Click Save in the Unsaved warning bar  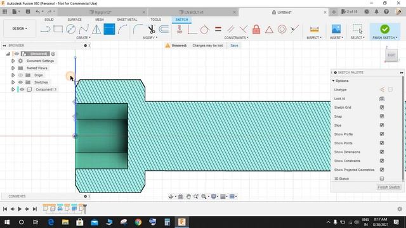(234, 46)
